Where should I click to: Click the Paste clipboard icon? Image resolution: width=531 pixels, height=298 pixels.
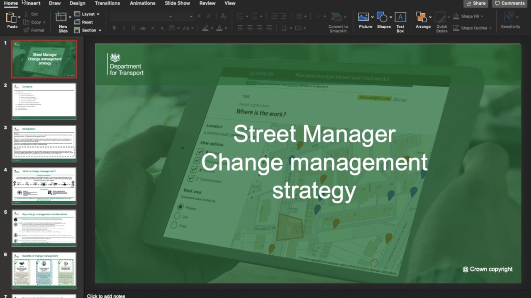11,18
